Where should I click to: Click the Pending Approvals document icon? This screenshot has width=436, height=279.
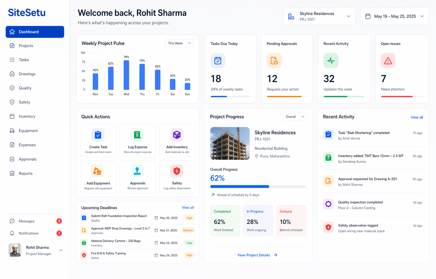pos(274,61)
